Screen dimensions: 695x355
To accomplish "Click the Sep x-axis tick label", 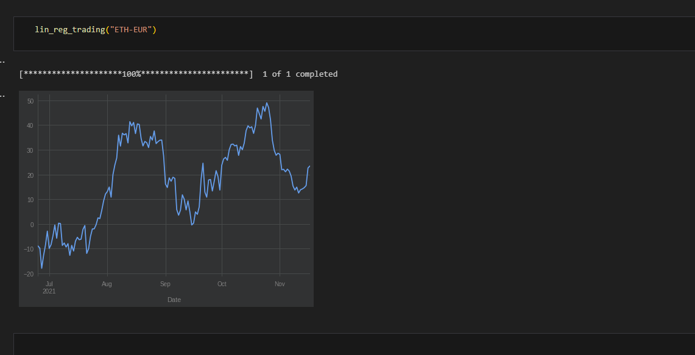I will tap(165, 284).
